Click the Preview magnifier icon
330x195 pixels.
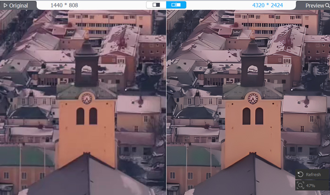pos(327,5)
